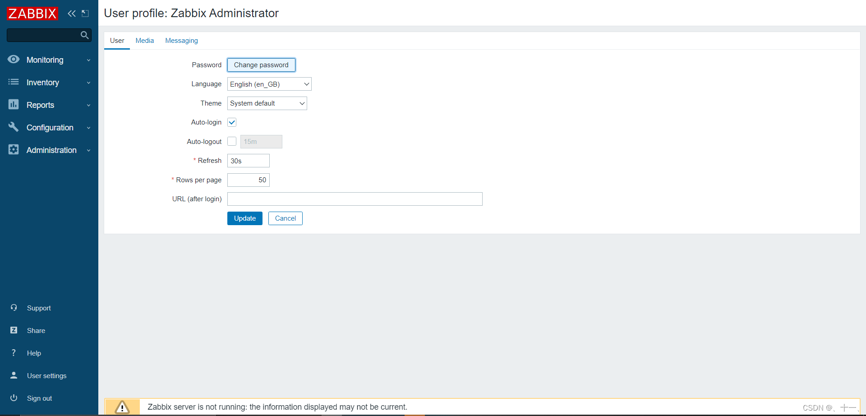Click the search magnifier icon
This screenshot has height=416, width=866.
[x=85, y=35]
